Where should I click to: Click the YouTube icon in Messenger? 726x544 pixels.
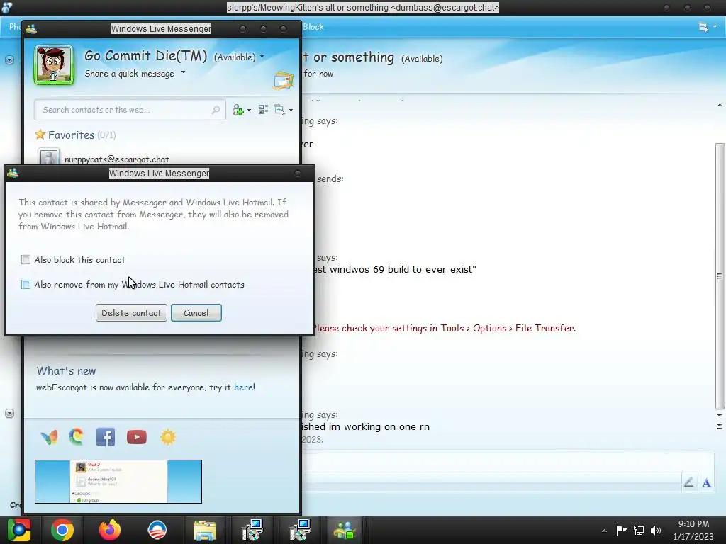pos(137,437)
